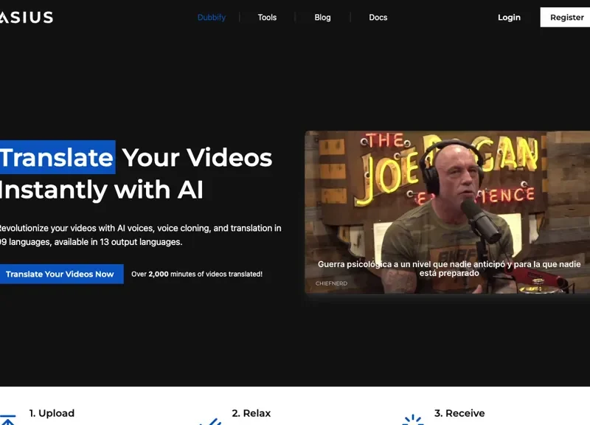The image size is (590, 425).
Task: Click the Login link
Action: pos(509,17)
